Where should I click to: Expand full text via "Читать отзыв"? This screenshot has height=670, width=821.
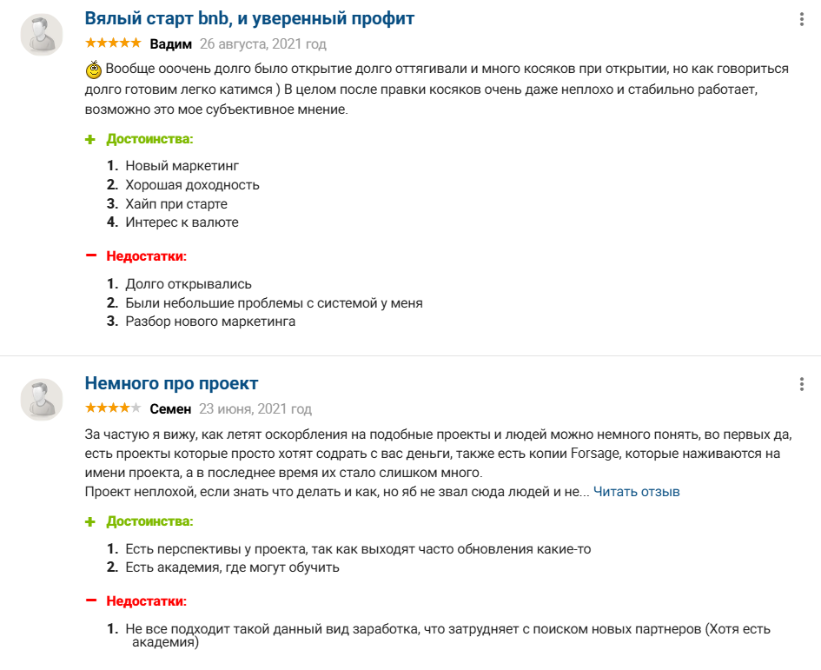pyautogui.click(x=636, y=492)
